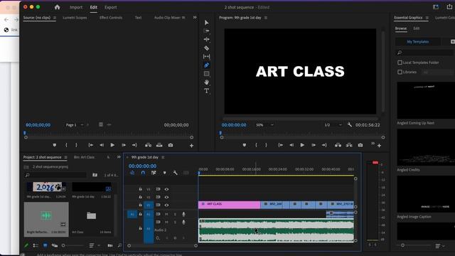Mute audio track A1

(x=166, y=214)
